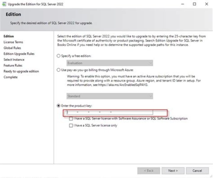
Task: Select 'Enter the product key' radio button
Action: tap(58, 106)
